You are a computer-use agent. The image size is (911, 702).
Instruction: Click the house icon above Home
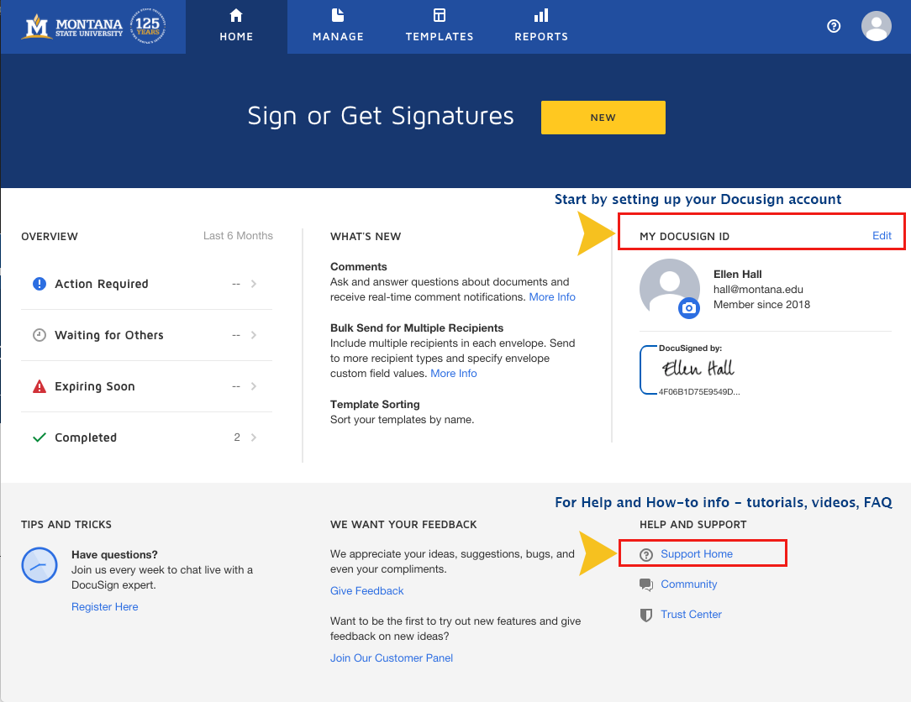coord(236,15)
